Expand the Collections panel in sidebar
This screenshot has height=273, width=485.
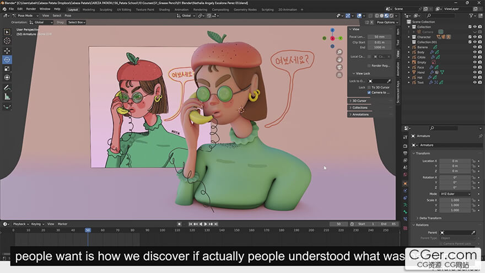(x=360, y=108)
